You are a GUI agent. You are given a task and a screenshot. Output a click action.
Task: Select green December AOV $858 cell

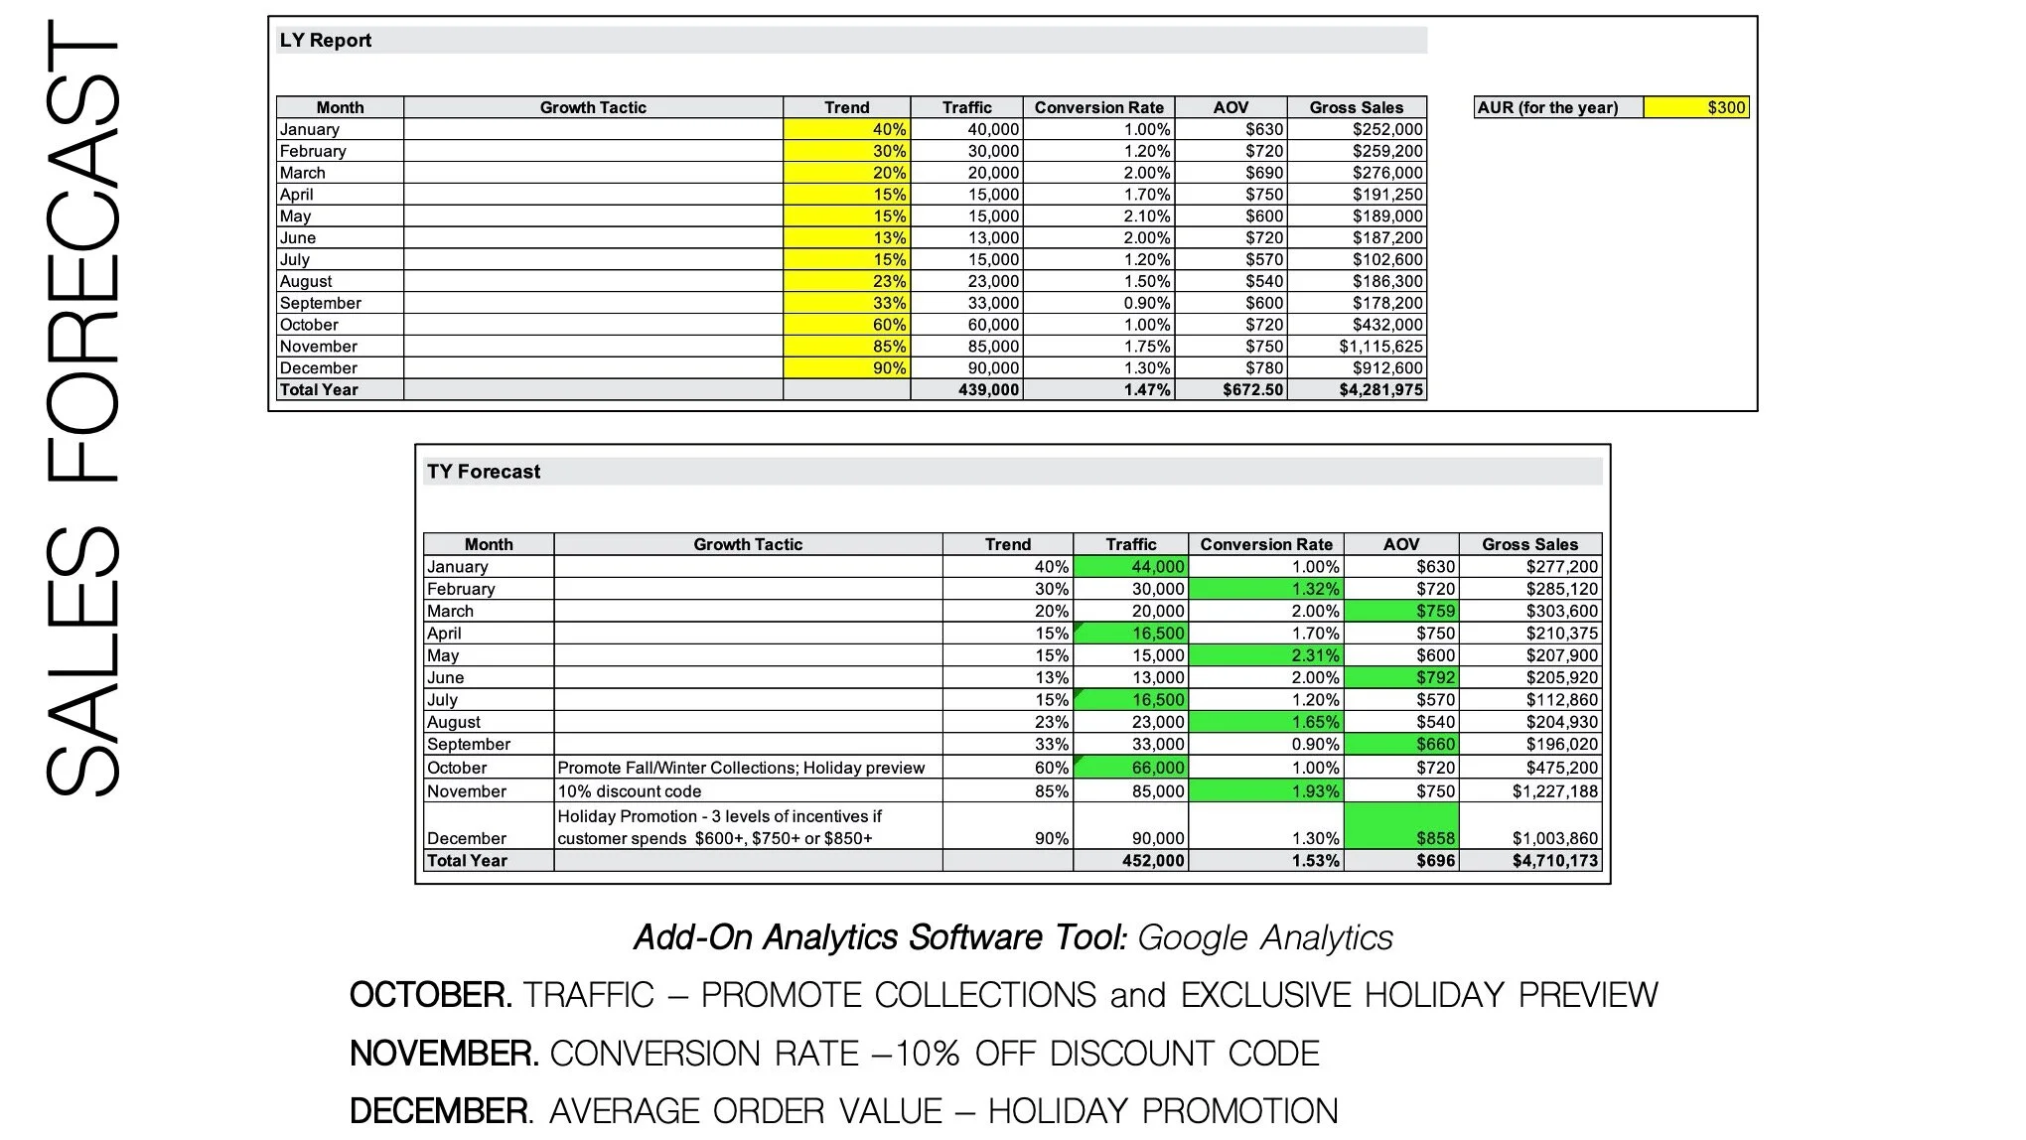pyautogui.click(x=1401, y=826)
